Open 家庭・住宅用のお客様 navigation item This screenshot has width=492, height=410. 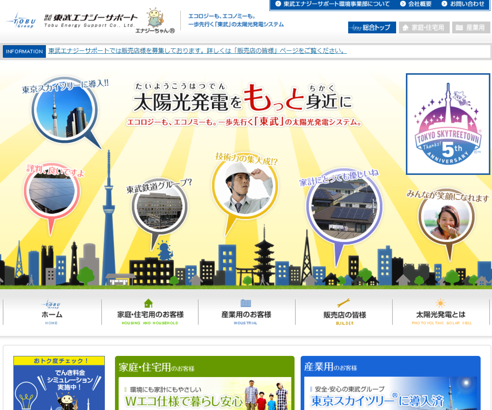150,312
